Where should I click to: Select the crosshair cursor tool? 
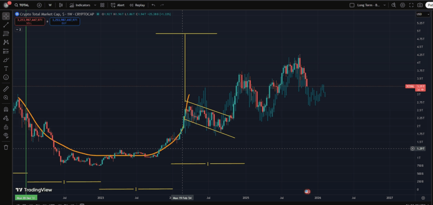[x=6, y=16]
